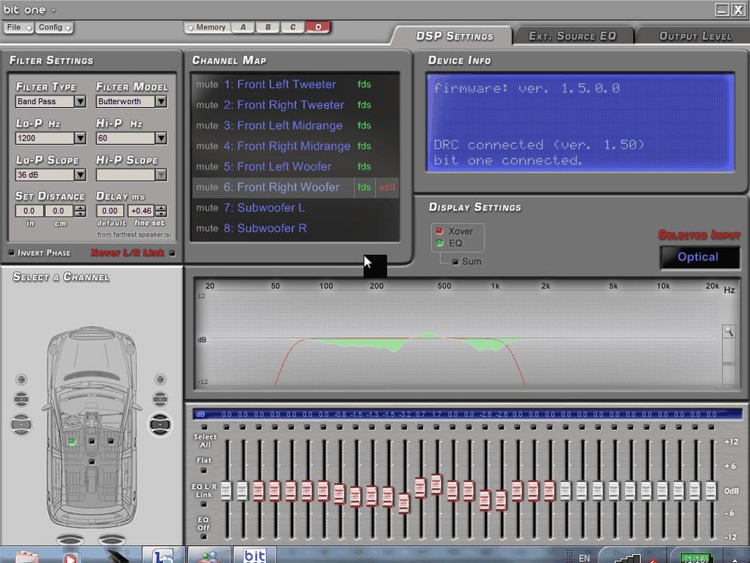Open the Hi-P Slope dropdown
This screenshot has height=563, width=750.
tap(161, 175)
